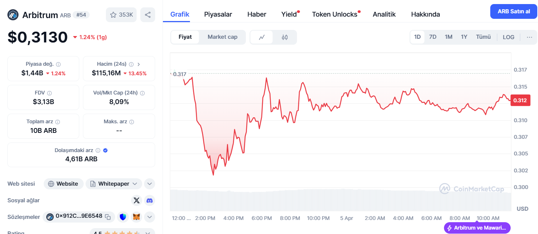This screenshot has width=538, height=234.
Task: Open info icon next to Piyasa değ.
Action: (x=59, y=64)
